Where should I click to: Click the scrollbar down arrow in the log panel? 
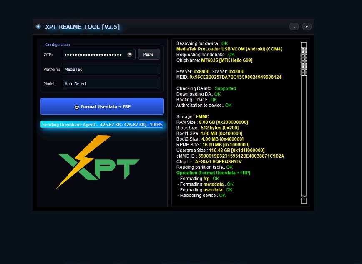[x=304, y=201]
